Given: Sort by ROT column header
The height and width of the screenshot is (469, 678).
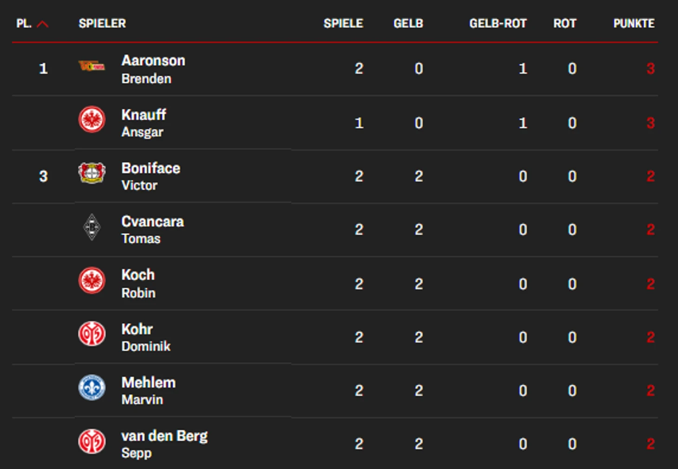Looking at the screenshot, I should [x=565, y=24].
